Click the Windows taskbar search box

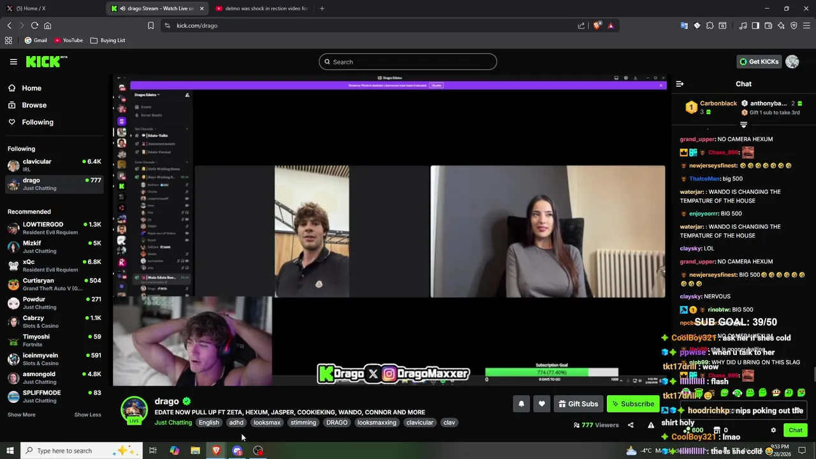pos(81,451)
